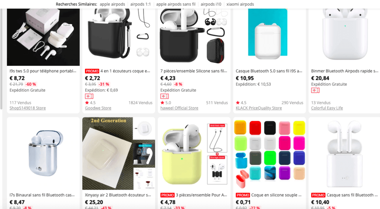Click the 5.0 star rating of haweel product
This screenshot has height=209, width=380.
click(166, 102)
